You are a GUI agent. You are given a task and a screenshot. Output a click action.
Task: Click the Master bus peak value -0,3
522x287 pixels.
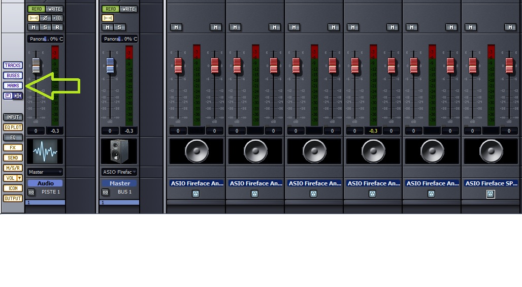pos(129,131)
